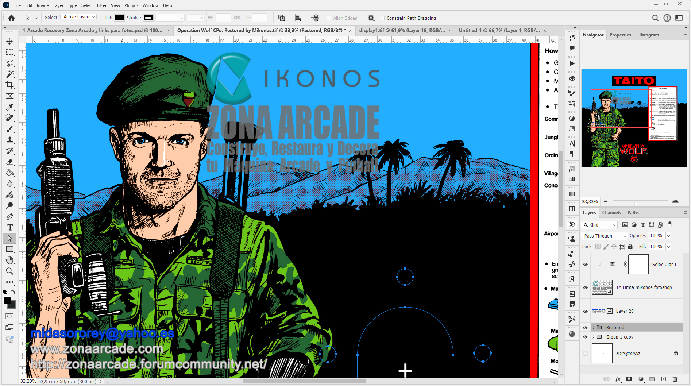Select the Eyedropper tool
The height and width of the screenshot is (386, 691).
pos(10,107)
